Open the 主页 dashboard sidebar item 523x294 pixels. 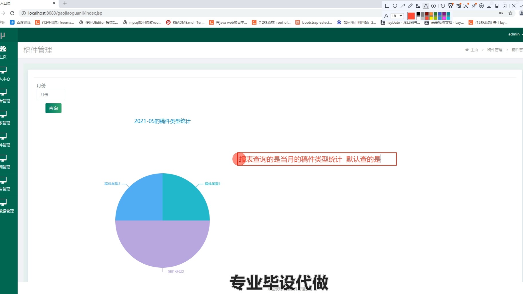click(3, 52)
